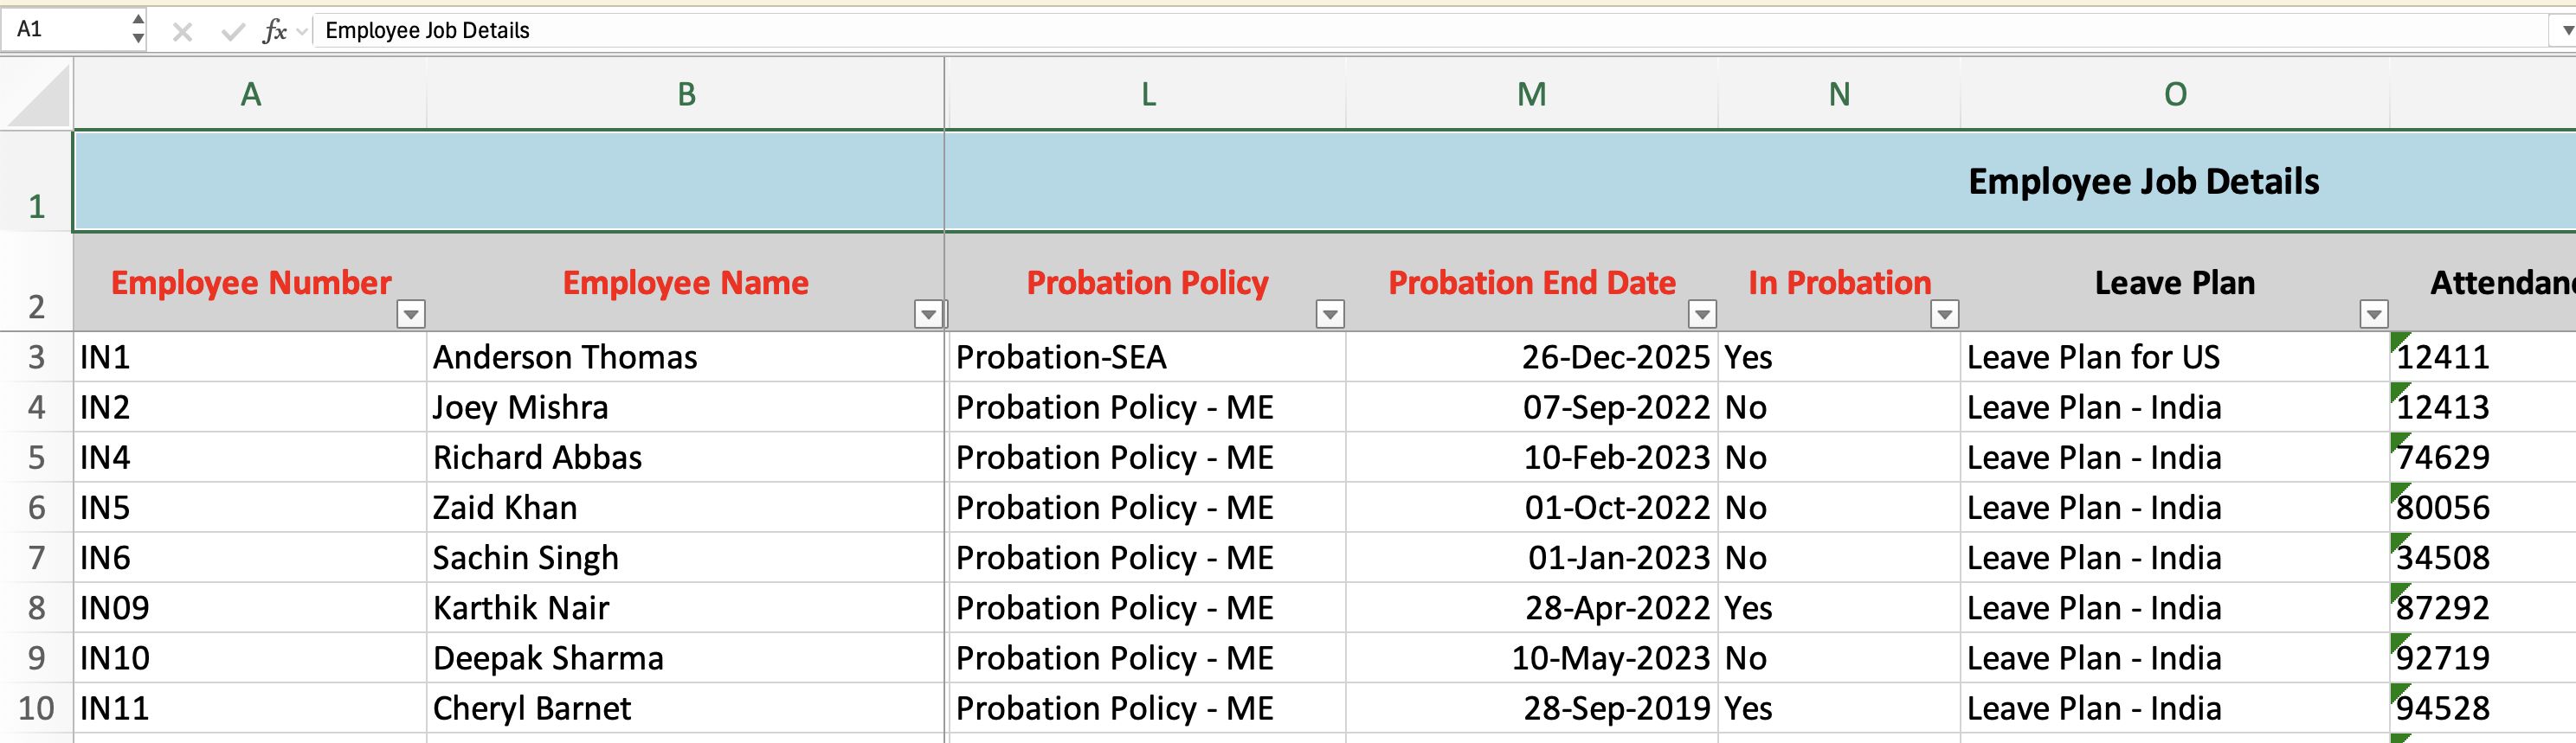The image size is (2576, 743).
Task: Open the Probation Policy filter dropdown
Action: [1329, 315]
